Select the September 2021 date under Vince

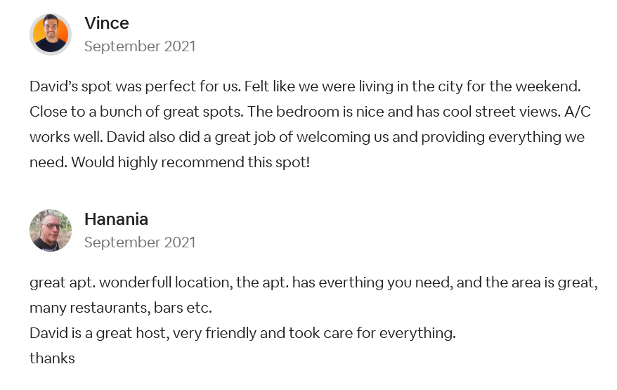[x=140, y=46]
